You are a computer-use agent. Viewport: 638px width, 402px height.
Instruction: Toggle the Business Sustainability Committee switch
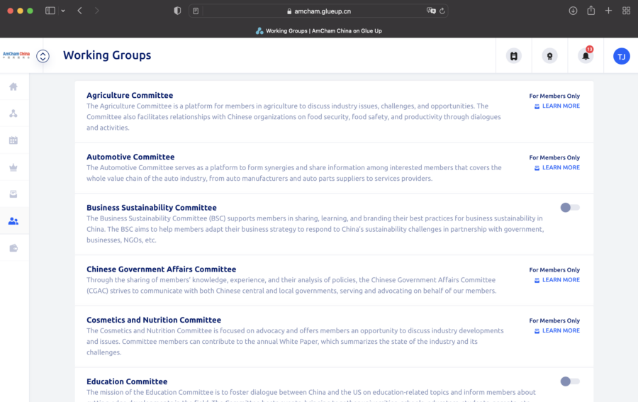pyautogui.click(x=569, y=208)
